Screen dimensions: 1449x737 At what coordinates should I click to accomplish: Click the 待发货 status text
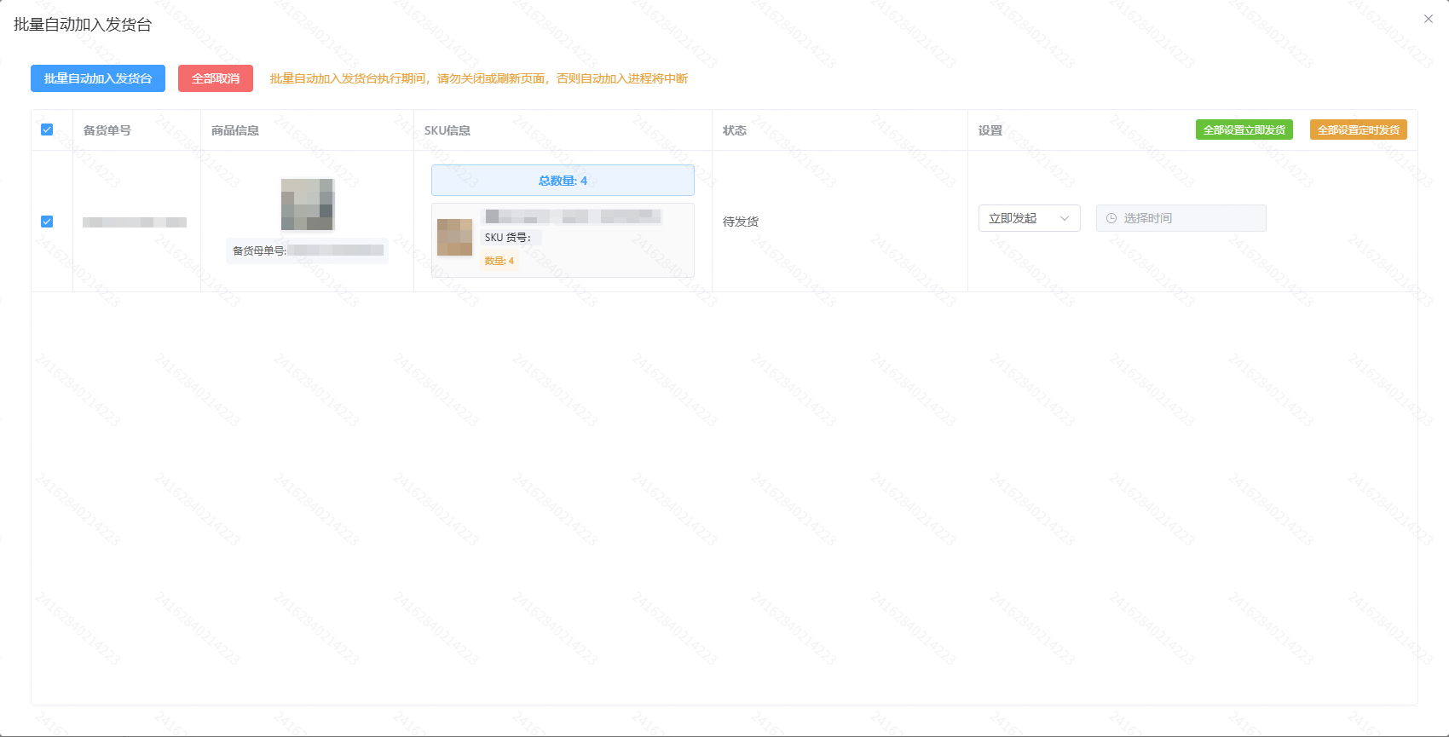pyautogui.click(x=741, y=222)
